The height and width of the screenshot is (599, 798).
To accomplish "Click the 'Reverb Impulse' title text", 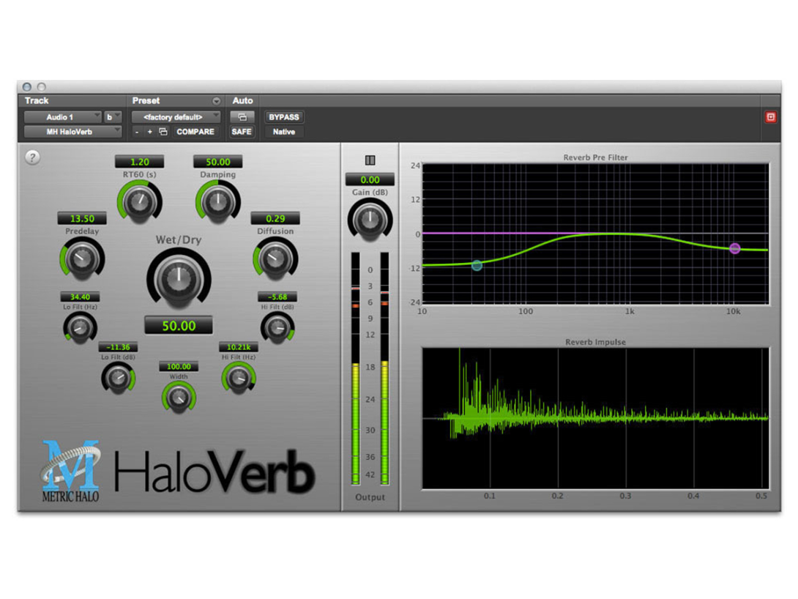I will click(595, 342).
